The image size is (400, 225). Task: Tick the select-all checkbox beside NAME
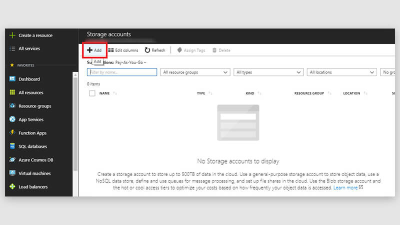[x=92, y=93]
